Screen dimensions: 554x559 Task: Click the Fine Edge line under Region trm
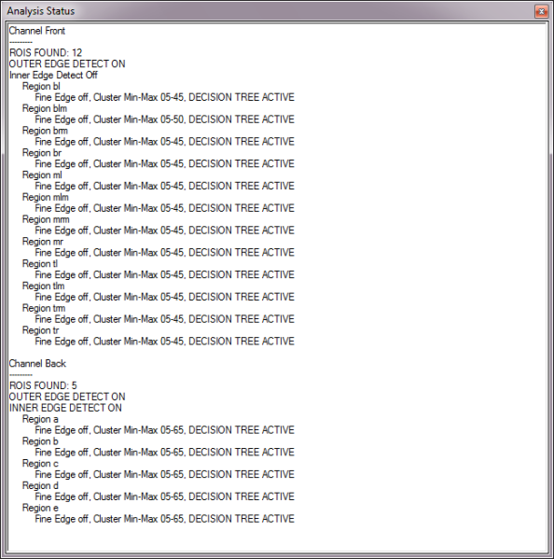pos(164,319)
